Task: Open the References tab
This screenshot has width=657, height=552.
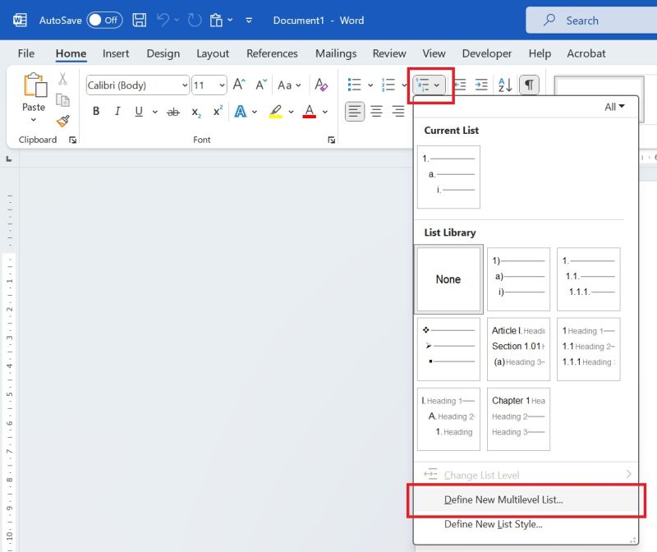Action: click(x=272, y=53)
